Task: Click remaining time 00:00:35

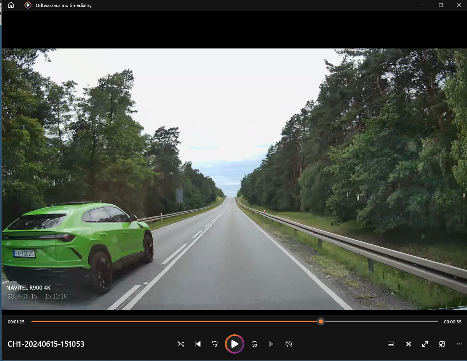Action: 453,322
